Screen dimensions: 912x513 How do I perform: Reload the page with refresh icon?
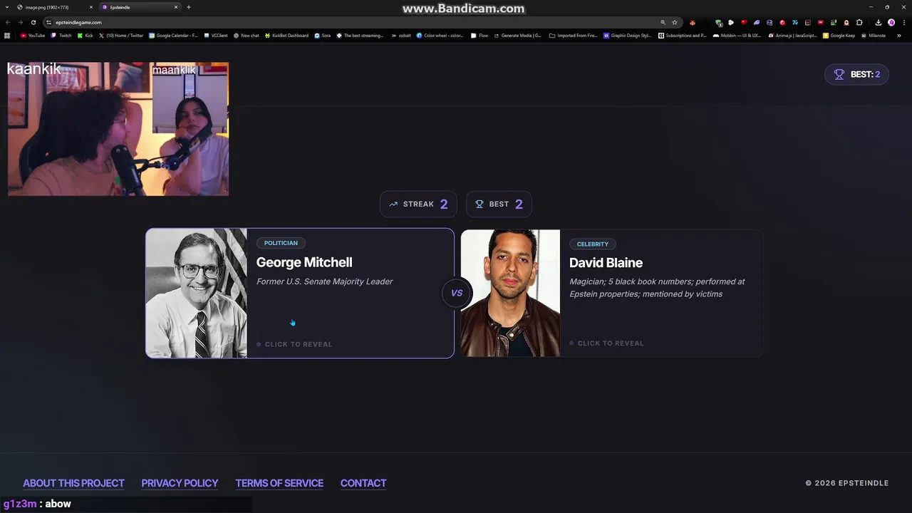(33, 22)
